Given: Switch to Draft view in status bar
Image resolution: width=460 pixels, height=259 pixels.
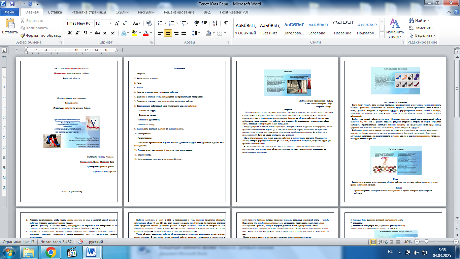Looking at the screenshot, I should pos(398,242).
